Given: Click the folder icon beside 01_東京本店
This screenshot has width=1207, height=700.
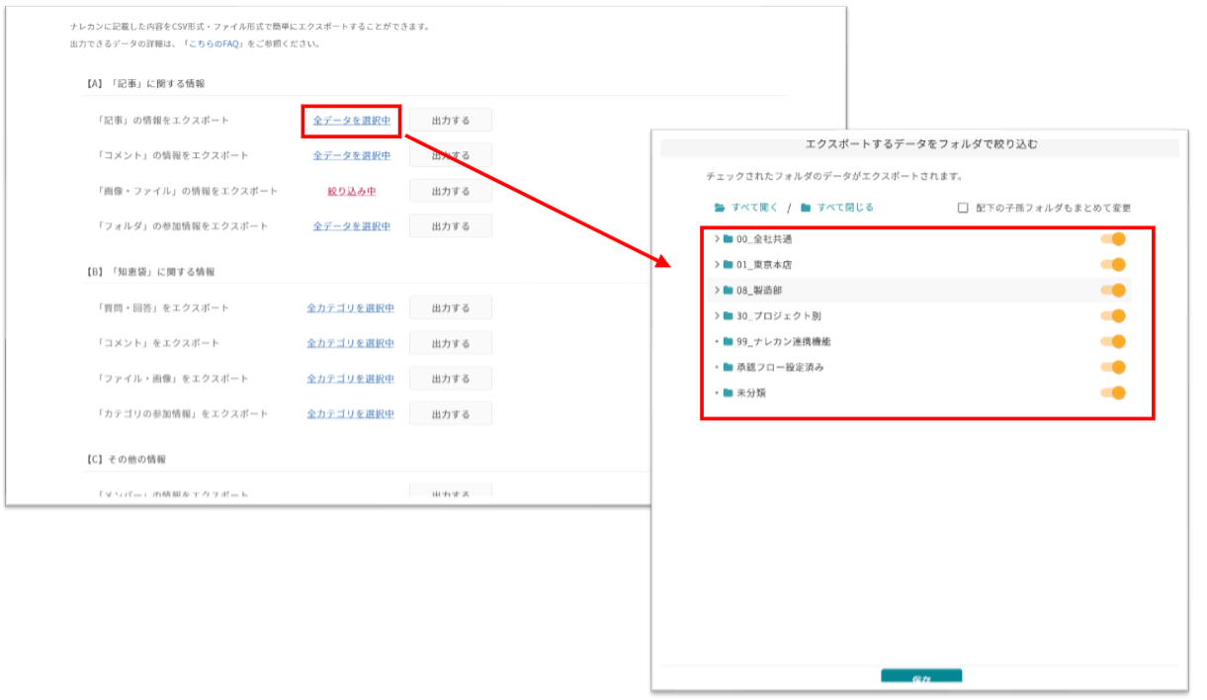Looking at the screenshot, I should (729, 265).
